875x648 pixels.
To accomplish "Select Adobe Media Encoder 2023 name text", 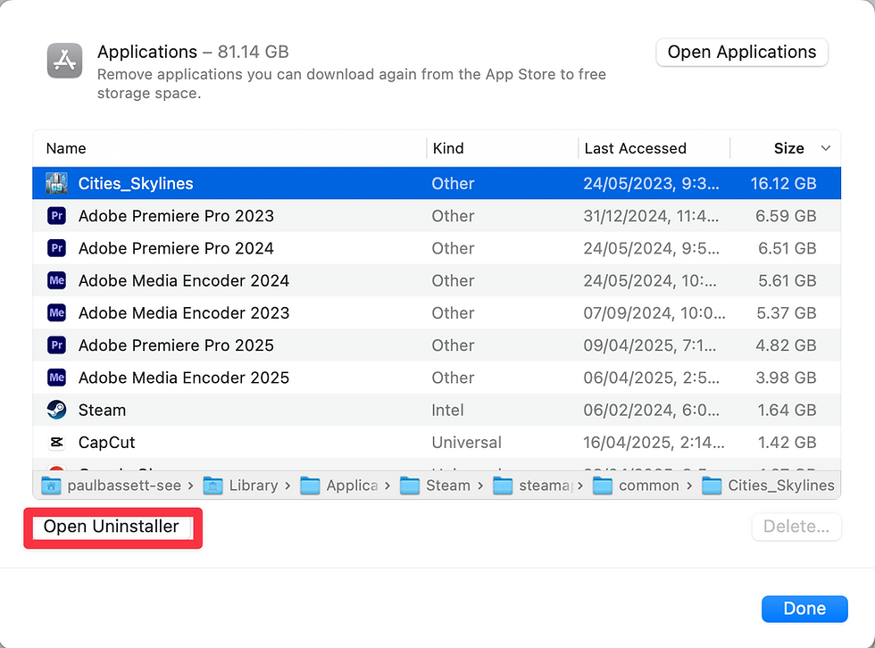I will (184, 313).
